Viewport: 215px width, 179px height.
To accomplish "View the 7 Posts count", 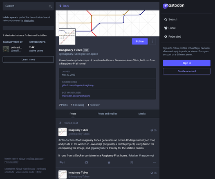I will (63, 105).
